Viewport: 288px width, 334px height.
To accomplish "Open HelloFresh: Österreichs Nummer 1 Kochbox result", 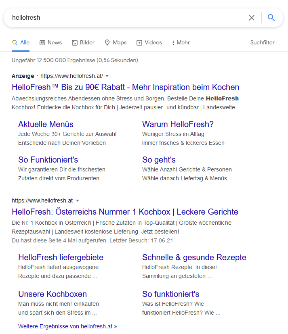I will point(125,212).
